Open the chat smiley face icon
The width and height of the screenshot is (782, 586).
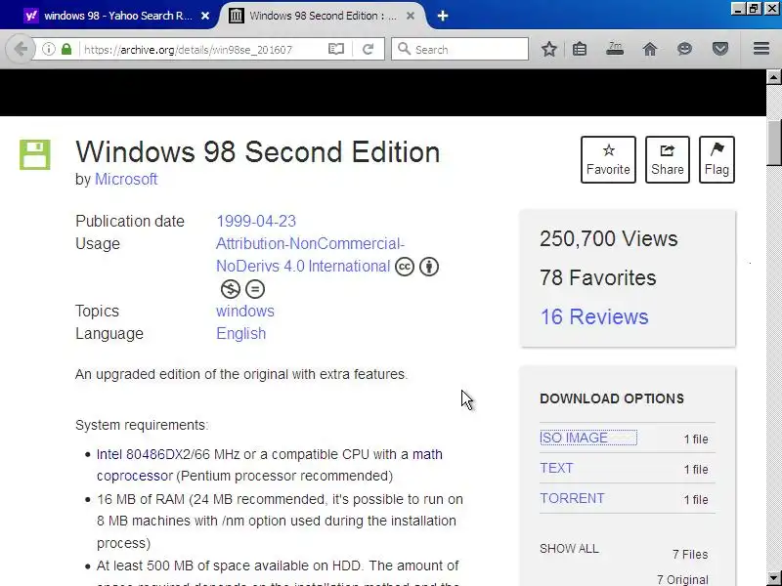tap(685, 49)
